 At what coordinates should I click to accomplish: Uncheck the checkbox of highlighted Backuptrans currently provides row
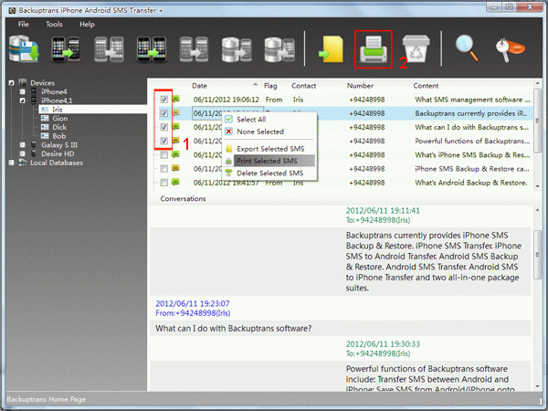[x=163, y=113]
